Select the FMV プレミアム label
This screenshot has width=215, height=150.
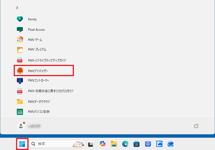point(37,50)
